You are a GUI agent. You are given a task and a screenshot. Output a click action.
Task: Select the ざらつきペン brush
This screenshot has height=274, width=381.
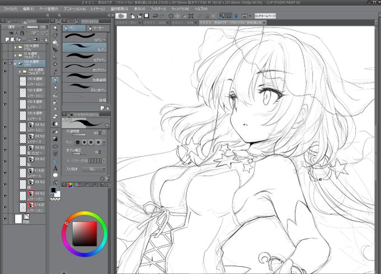85,87
